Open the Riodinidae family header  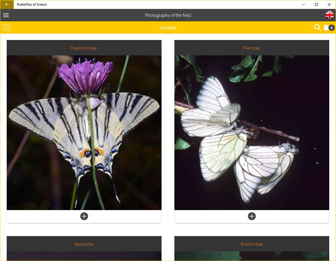[252, 244]
